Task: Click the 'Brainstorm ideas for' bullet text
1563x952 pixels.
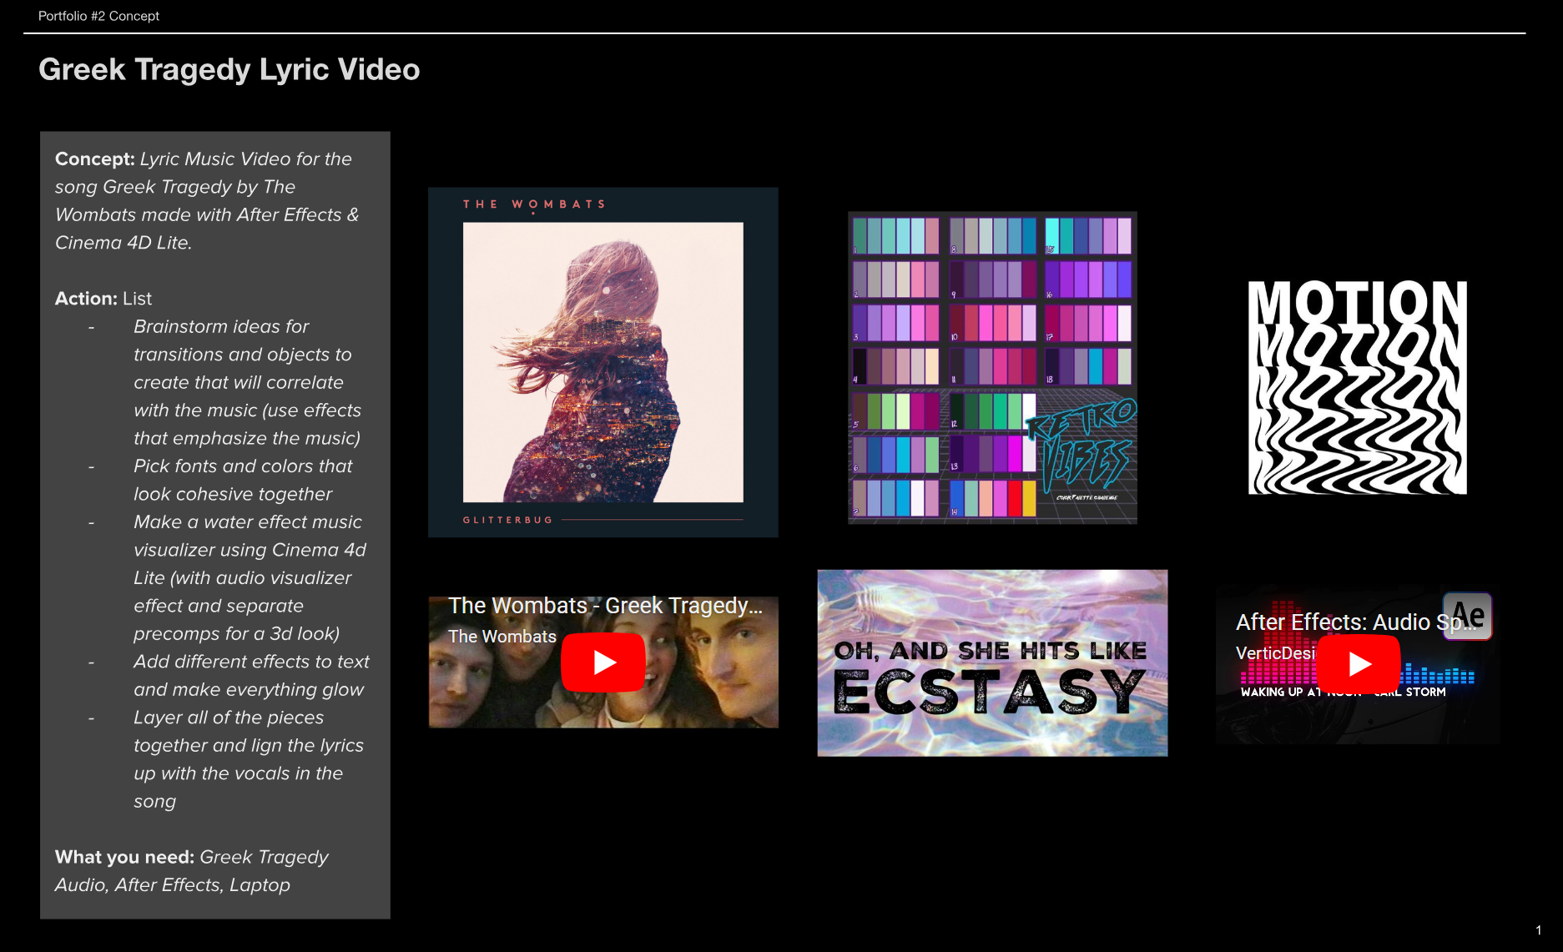Action: point(221,326)
